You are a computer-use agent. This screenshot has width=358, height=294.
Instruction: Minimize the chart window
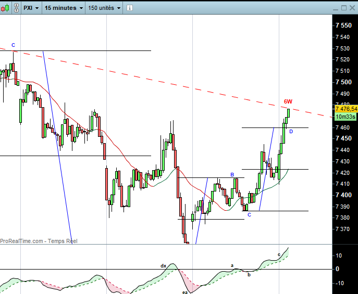(x=336, y=8)
